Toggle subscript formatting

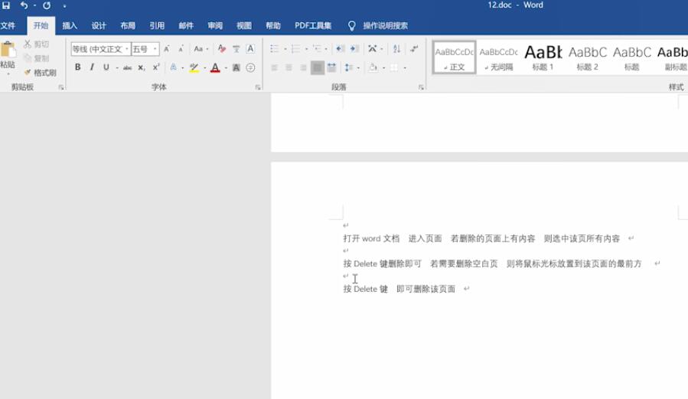[x=141, y=67]
